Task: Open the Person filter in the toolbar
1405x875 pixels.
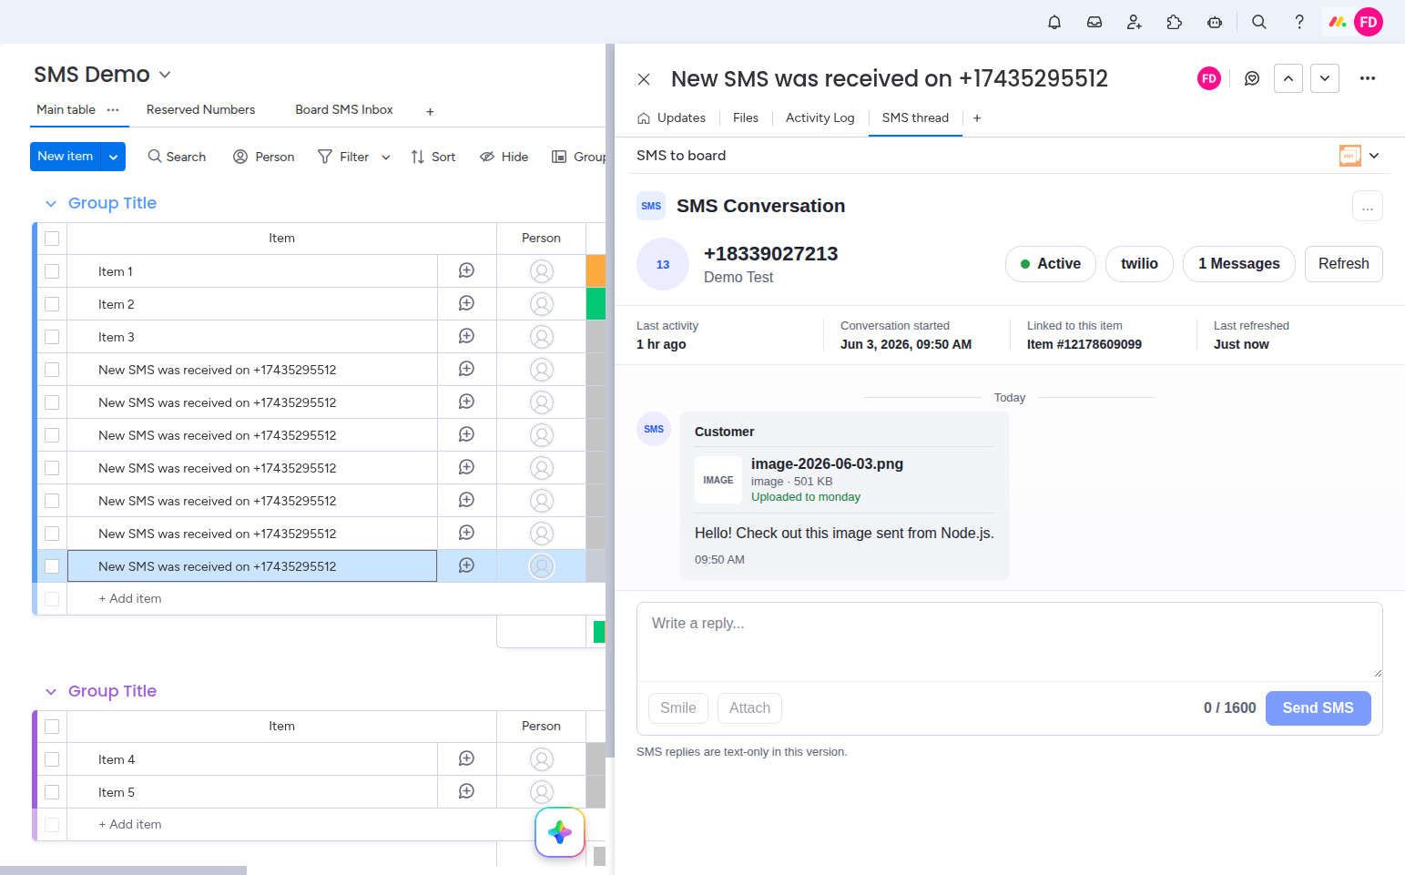Action: pos(264,157)
